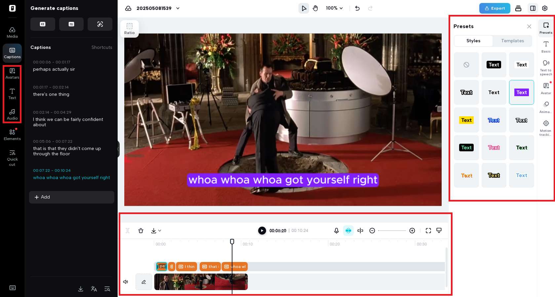Open the Animation tab in right rail

[x=546, y=107]
